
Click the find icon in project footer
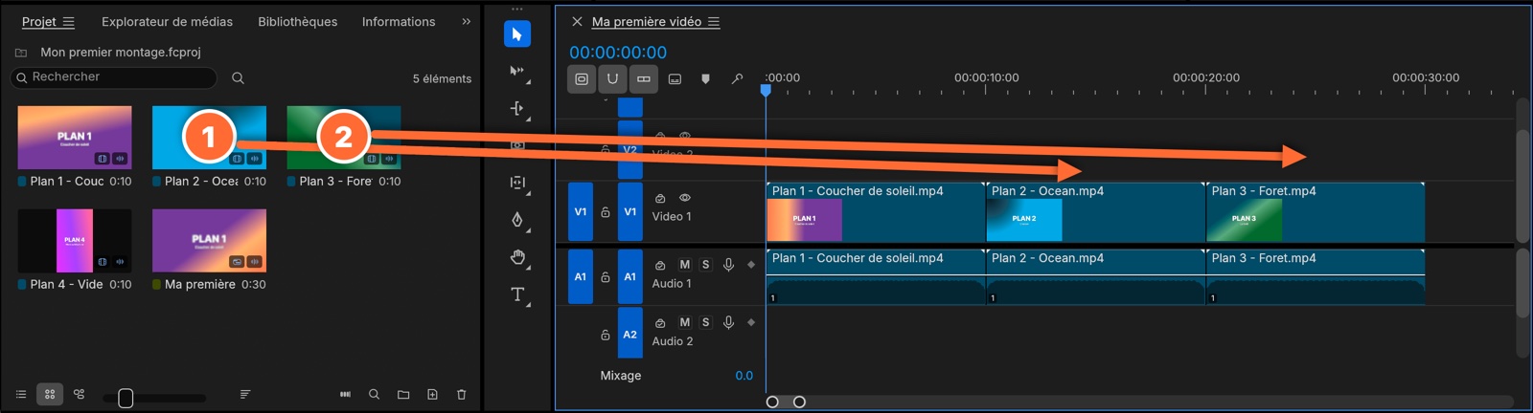pyautogui.click(x=375, y=394)
